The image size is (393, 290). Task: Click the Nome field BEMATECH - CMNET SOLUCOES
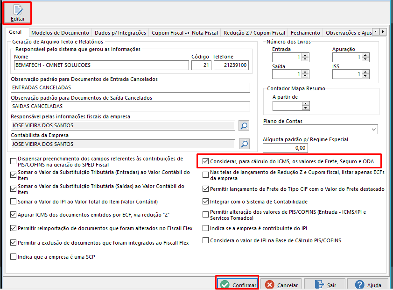[x=101, y=65]
